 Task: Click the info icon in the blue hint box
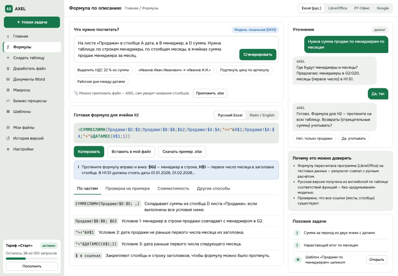click(78, 167)
